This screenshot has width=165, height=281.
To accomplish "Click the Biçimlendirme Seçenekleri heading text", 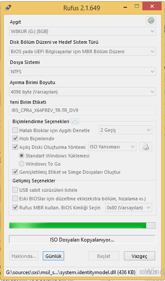I will pos(41,122).
